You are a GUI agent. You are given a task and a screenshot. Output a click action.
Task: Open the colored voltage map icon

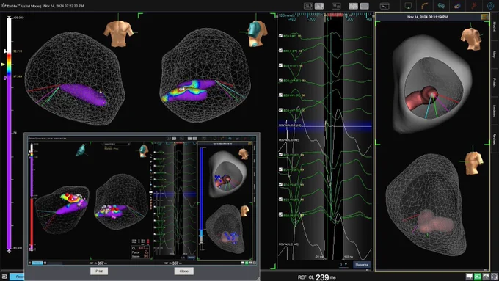click(457, 6)
